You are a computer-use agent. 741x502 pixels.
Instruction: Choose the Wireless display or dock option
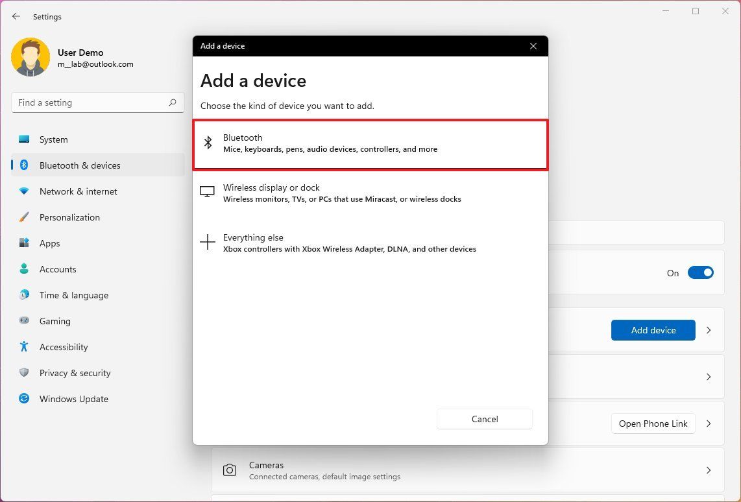coord(370,193)
